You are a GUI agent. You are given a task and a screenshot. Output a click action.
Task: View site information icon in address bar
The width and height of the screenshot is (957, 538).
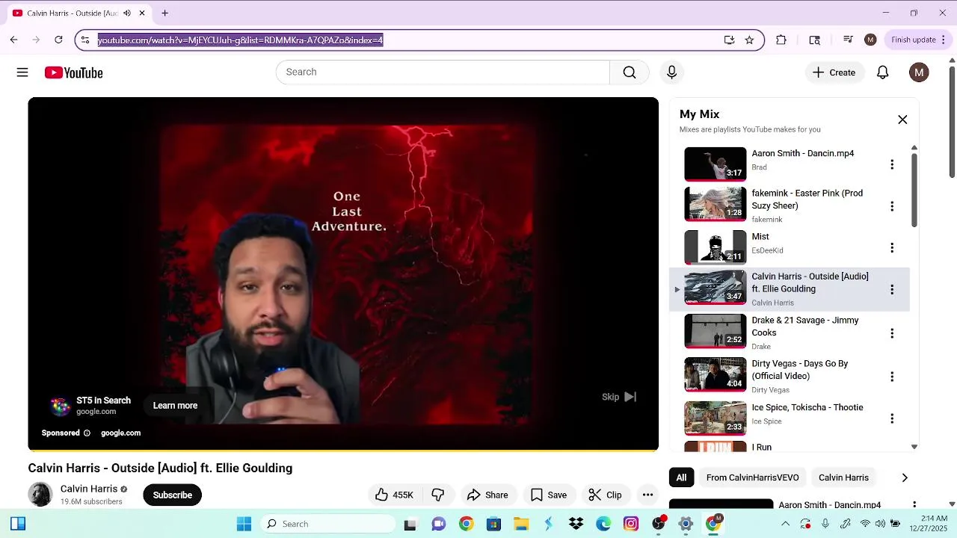tap(85, 40)
